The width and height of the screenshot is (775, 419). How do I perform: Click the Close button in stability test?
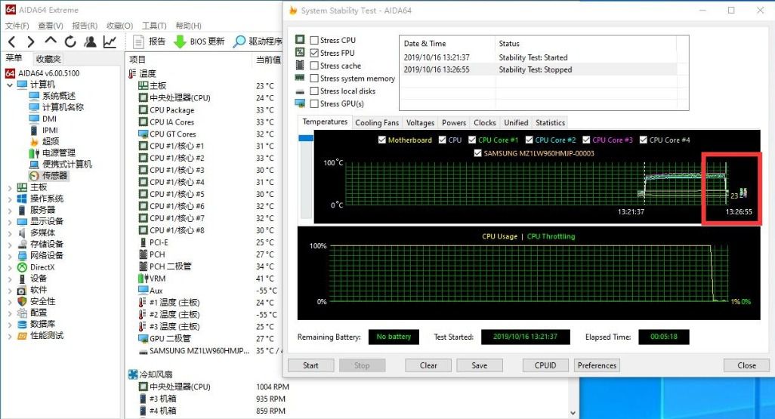pyautogui.click(x=746, y=365)
